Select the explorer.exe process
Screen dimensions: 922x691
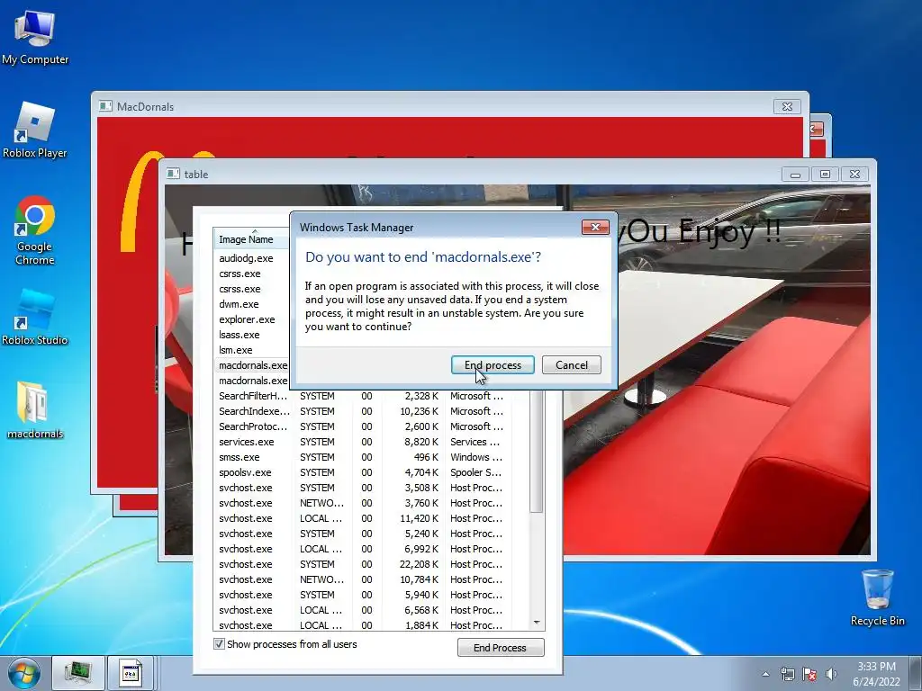pos(252,319)
